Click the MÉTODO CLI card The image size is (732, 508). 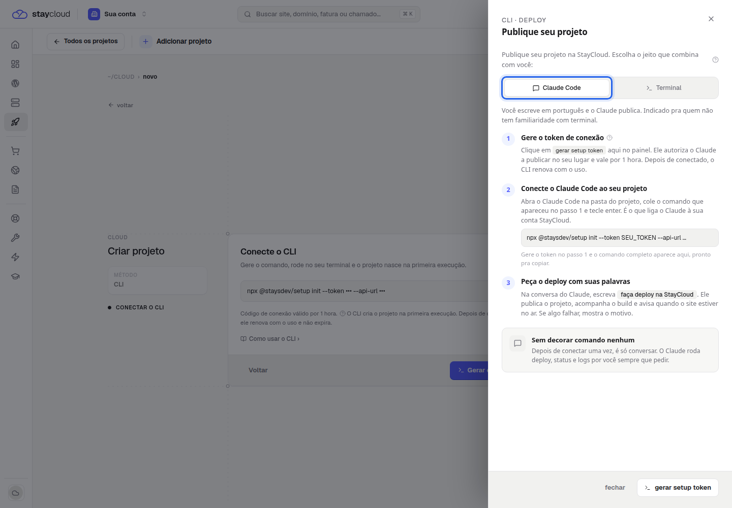click(x=158, y=280)
